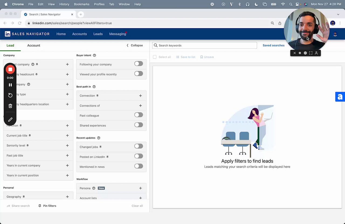The width and height of the screenshot is (345, 224).
Task: Click the help icon next to Recent updates
Action: point(99,138)
